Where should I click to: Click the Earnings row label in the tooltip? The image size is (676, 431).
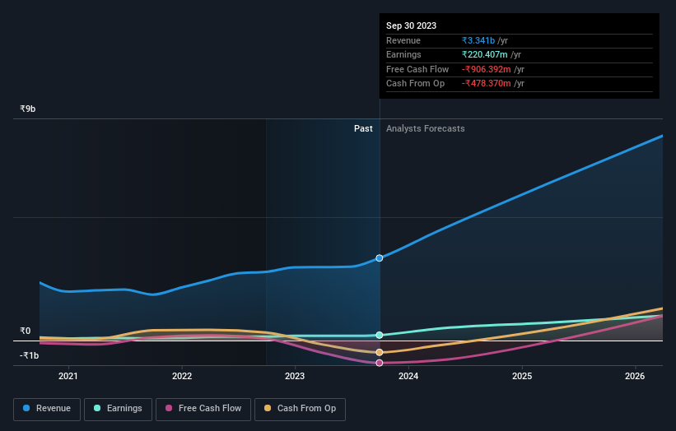click(x=404, y=54)
